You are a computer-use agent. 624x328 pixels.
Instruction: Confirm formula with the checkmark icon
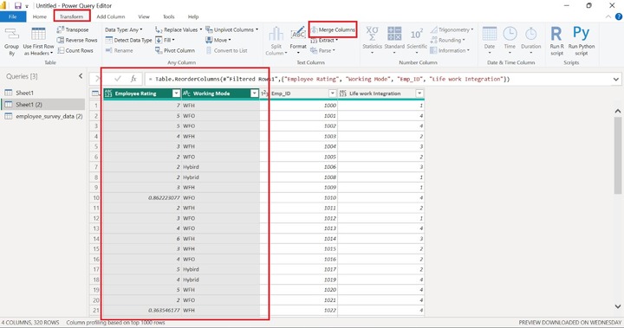(x=117, y=79)
